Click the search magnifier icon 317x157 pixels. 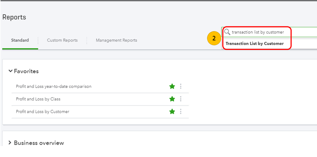point(227,32)
